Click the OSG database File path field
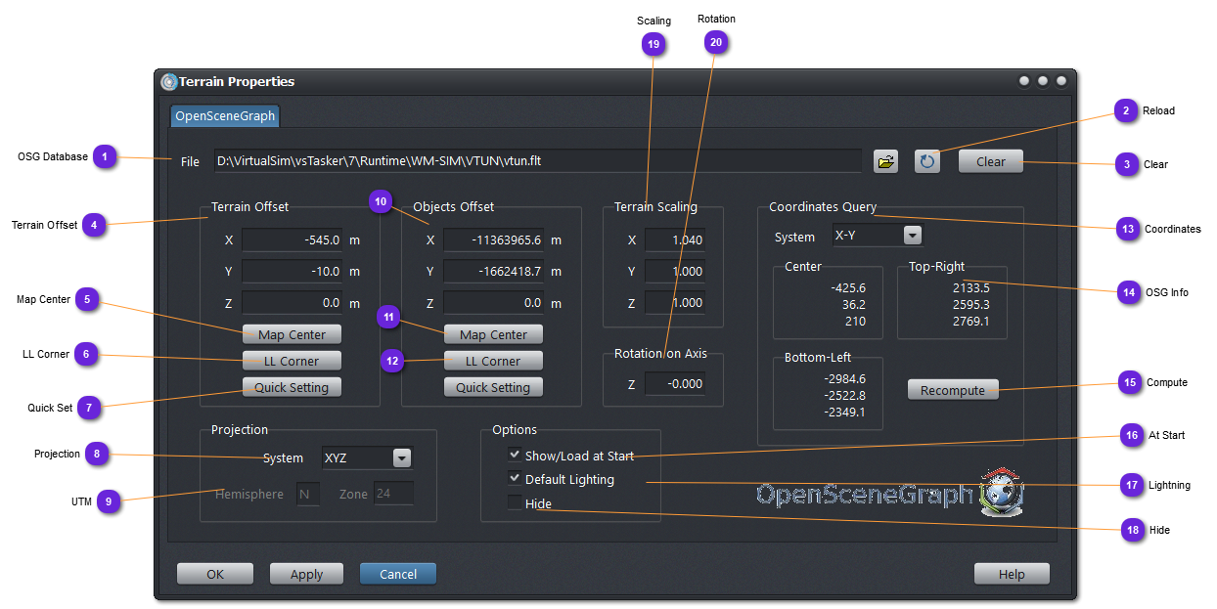The image size is (1217, 609). [x=536, y=161]
